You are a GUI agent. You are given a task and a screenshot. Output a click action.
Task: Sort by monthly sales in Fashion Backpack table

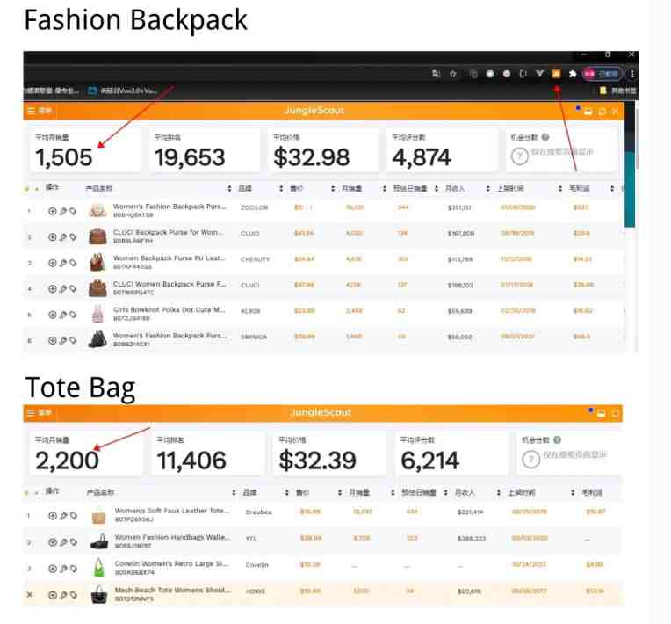[385, 188]
